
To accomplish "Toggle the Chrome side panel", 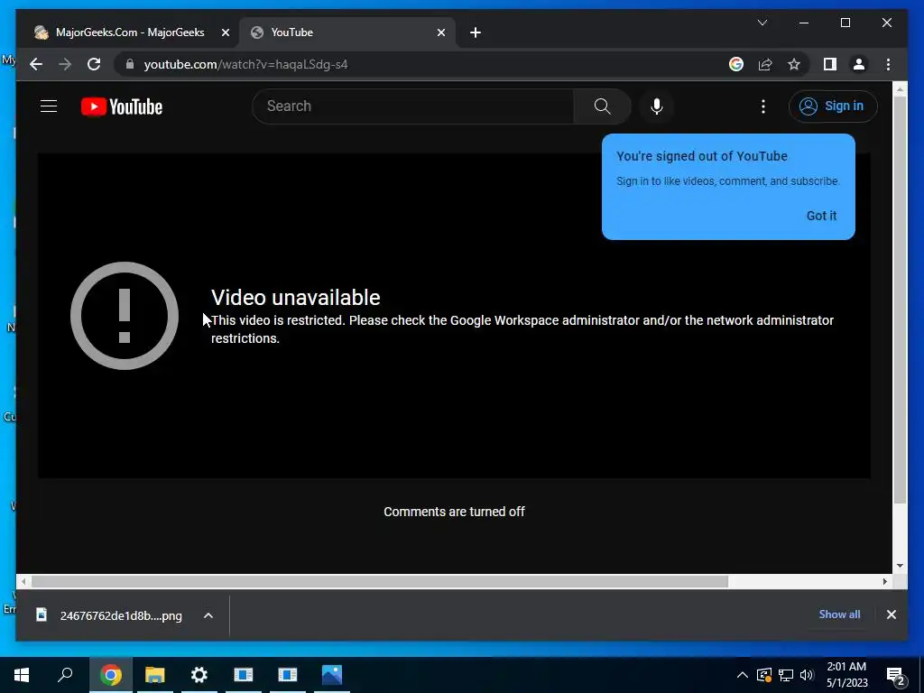I will pos(830,64).
